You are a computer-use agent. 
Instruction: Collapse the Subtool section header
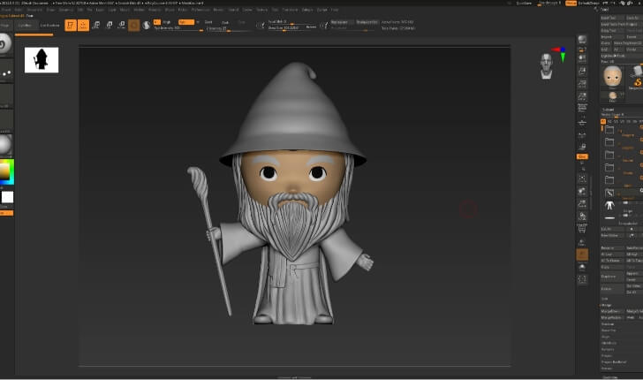tap(609, 110)
